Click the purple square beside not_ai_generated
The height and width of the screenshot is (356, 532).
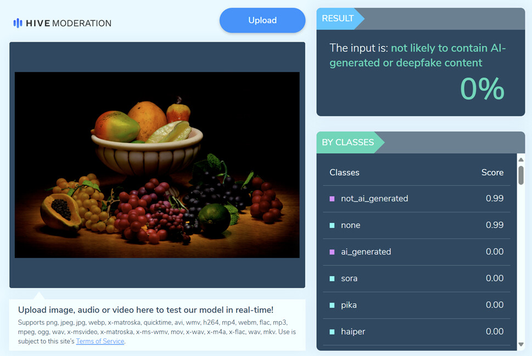point(332,199)
